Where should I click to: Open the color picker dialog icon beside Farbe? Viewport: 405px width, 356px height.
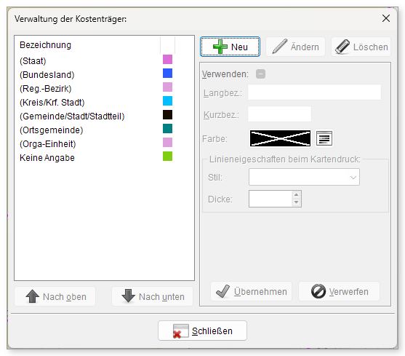[x=324, y=138]
